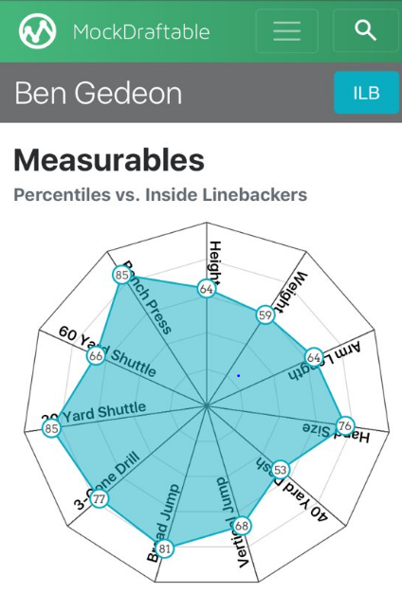The height and width of the screenshot is (611, 402).
Task: Open the search magnifier icon
Action: (x=365, y=30)
